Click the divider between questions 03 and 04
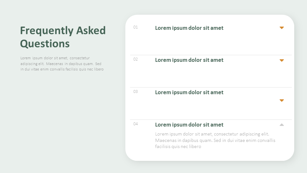The height and width of the screenshot is (173, 307). [211, 119]
